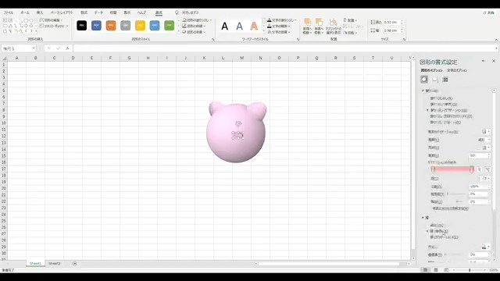500x281 pixels.
Task: Click the zoom slider in status bar
Action: (x=469, y=270)
